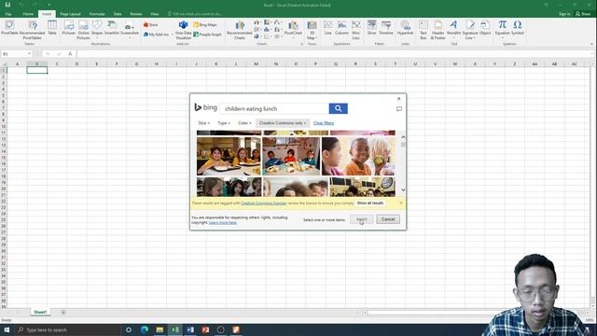The width and height of the screenshot is (597, 336).
Task: Open My Add-ins dropdown
Action: pyautogui.click(x=158, y=35)
